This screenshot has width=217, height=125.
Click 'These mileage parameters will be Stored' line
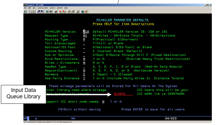(x=113, y=86)
